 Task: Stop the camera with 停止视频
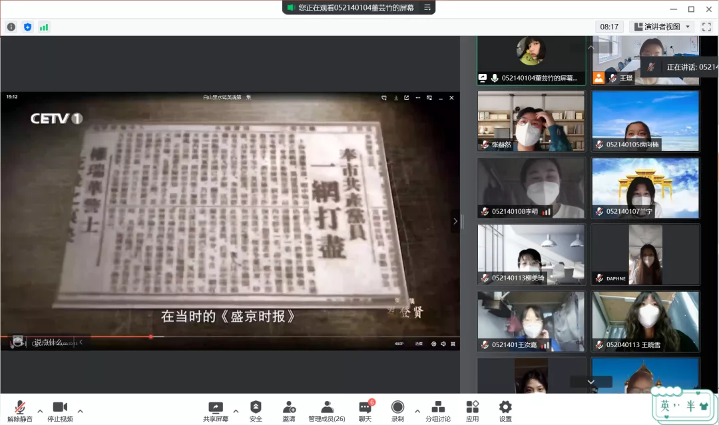coord(60,411)
